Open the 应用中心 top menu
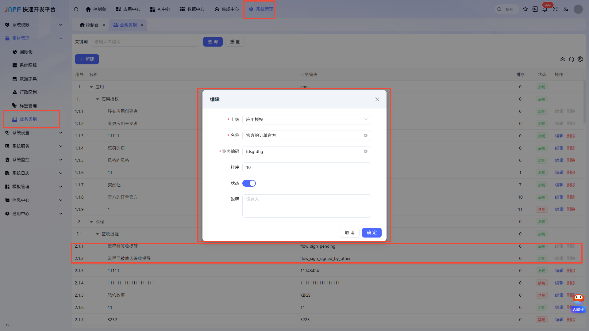Viewport: 589px width, 331px height. 128,9
